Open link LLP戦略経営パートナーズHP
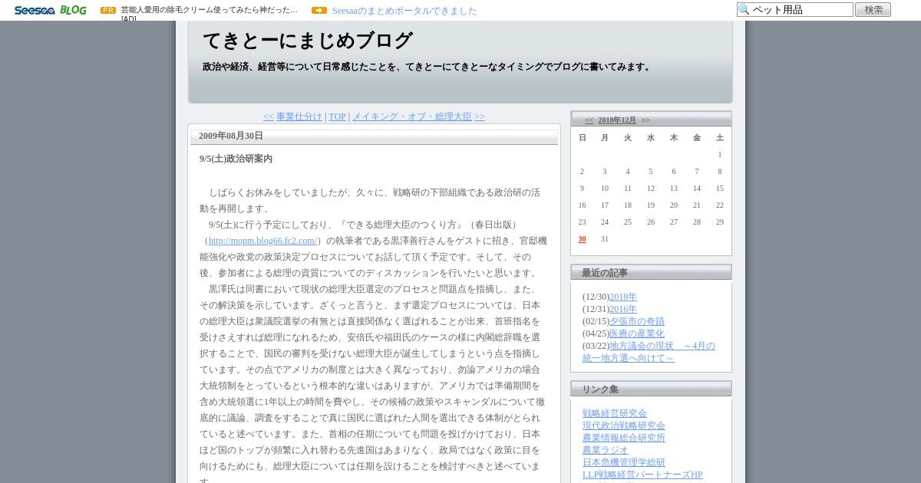The height and width of the screenshot is (483, 921). coord(642,475)
